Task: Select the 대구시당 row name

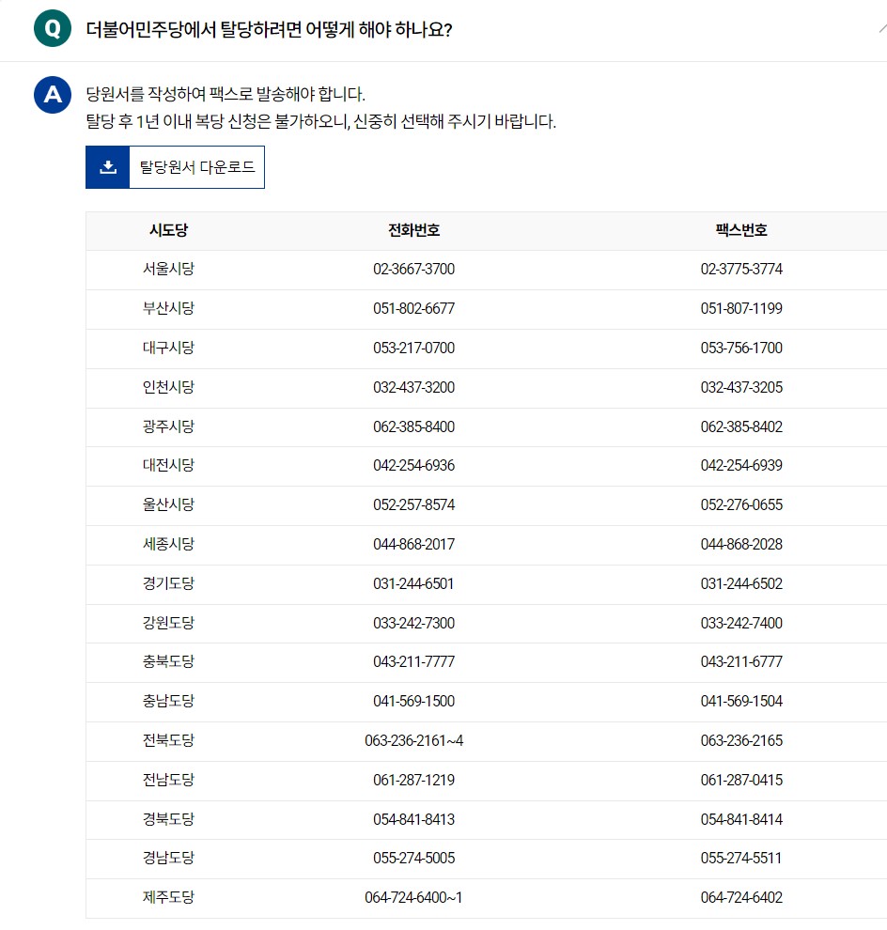Action: [168, 348]
